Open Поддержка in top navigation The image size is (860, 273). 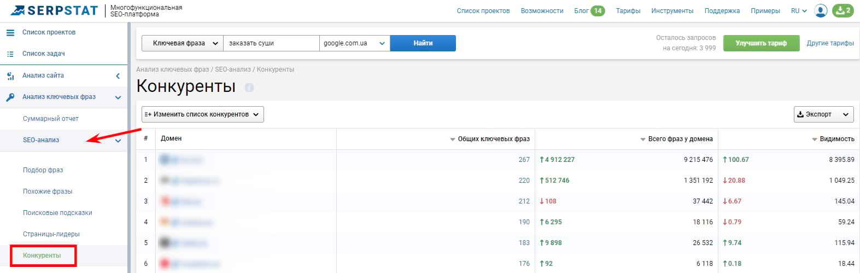[x=722, y=11]
